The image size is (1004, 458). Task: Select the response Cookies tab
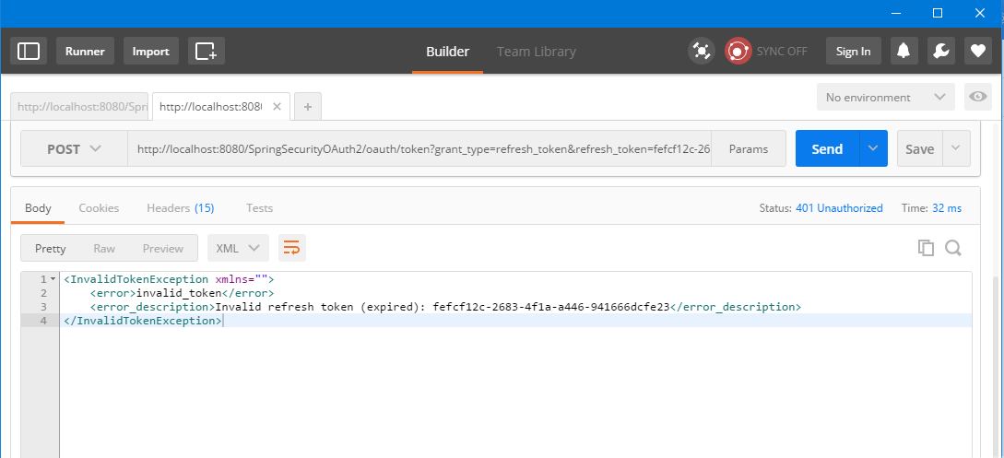pos(99,208)
